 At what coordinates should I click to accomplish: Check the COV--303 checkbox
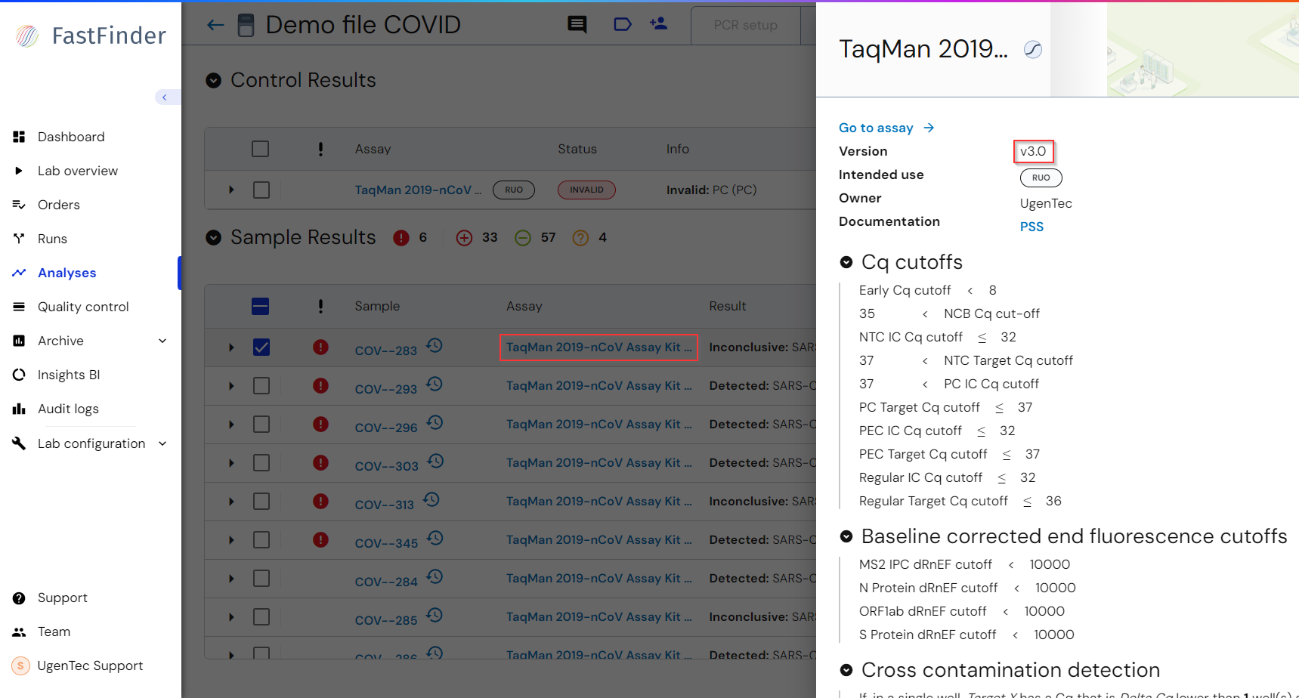(x=261, y=462)
